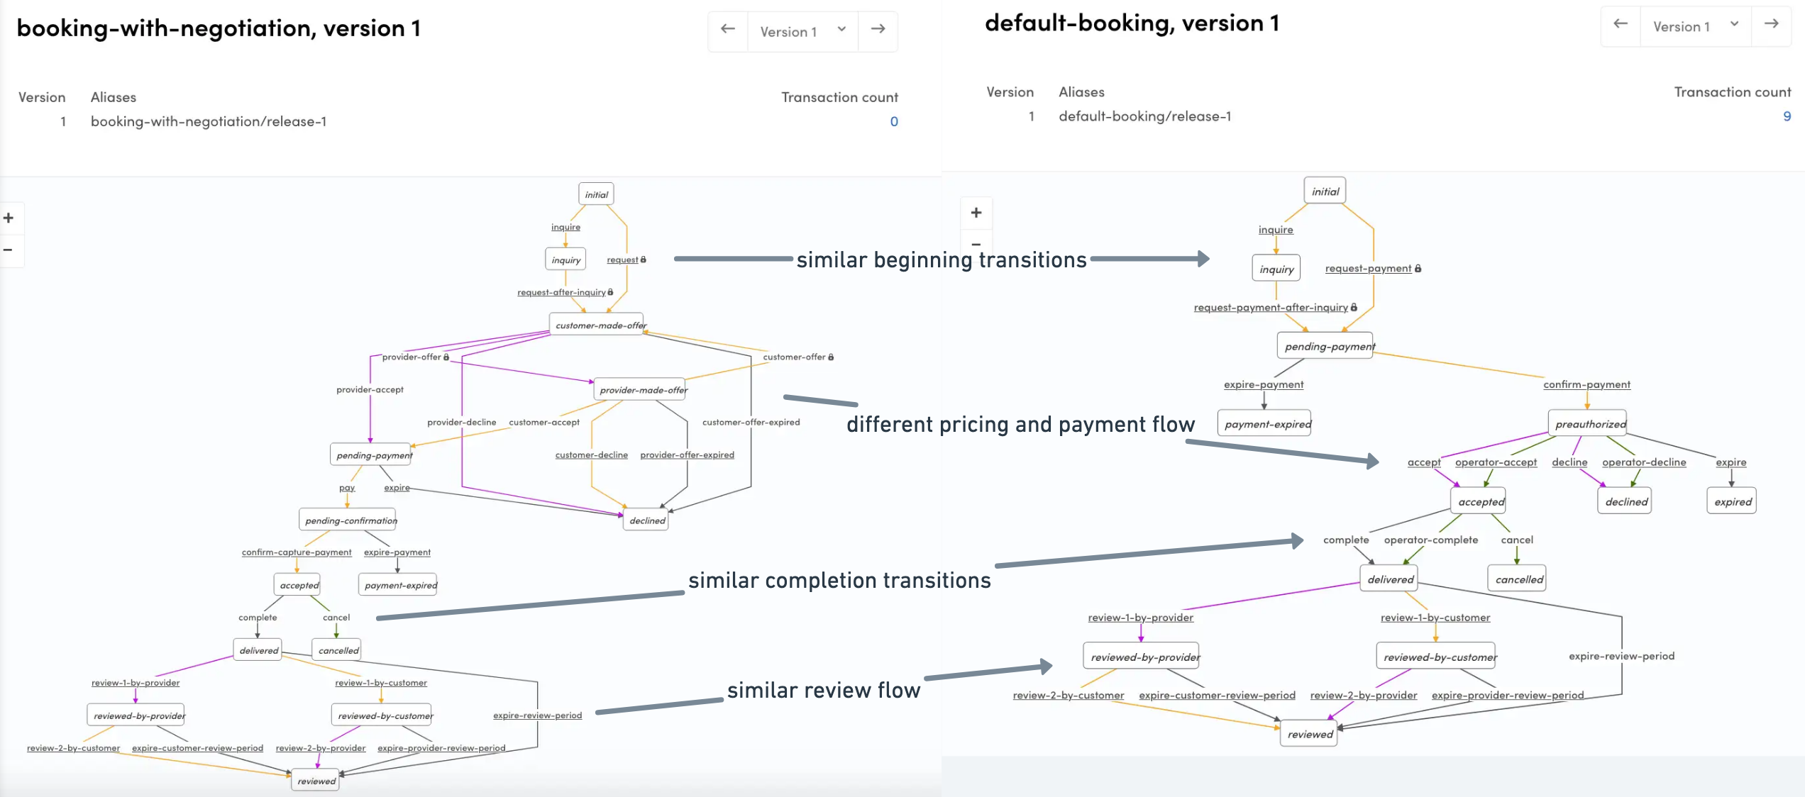Zoom out of the default-booking diagram

click(977, 246)
